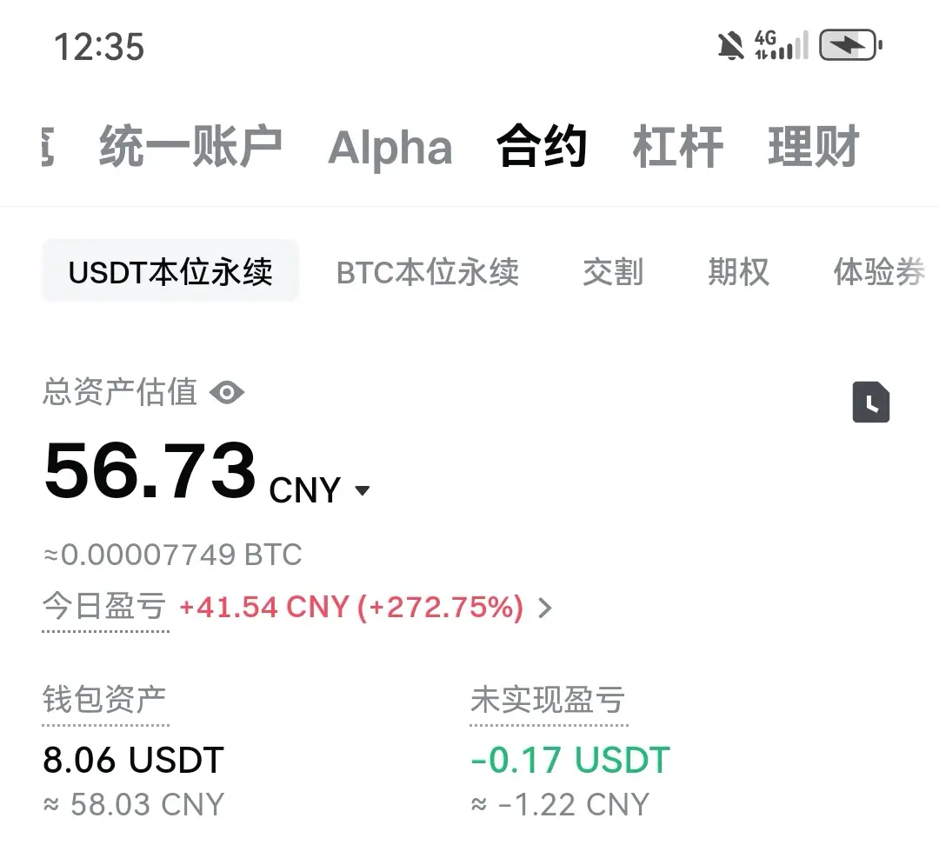
Task: Tap the battery charging status icon
Action: [x=850, y=45]
